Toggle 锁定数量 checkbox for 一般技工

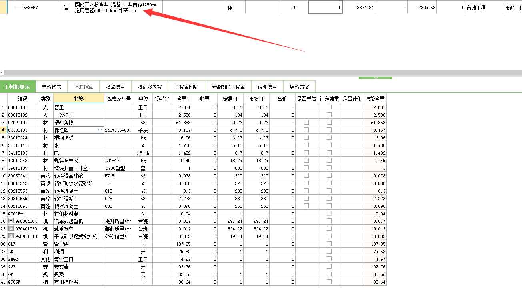coord(329,115)
